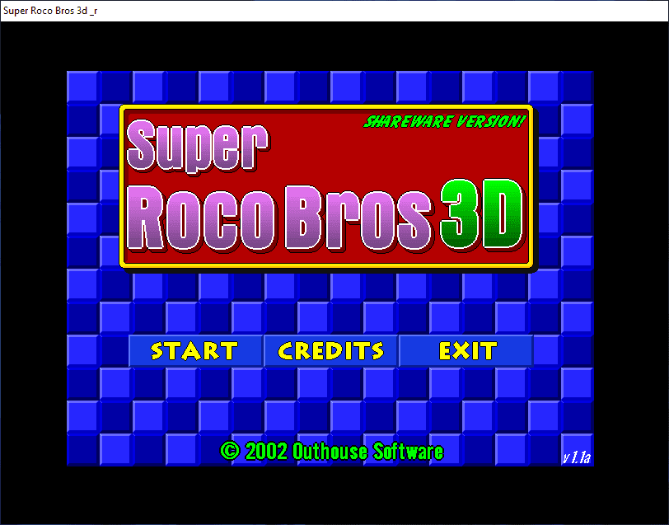This screenshot has width=669, height=525.
Task: Click the blue tile in the top-left corner
Action: (x=82, y=87)
